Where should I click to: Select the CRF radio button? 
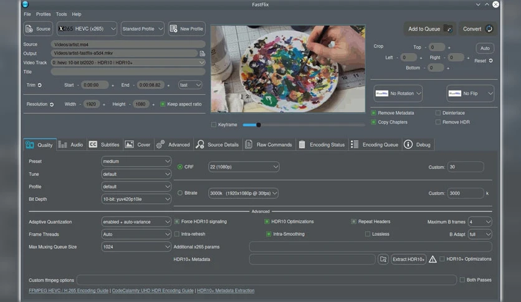click(179, 167)
